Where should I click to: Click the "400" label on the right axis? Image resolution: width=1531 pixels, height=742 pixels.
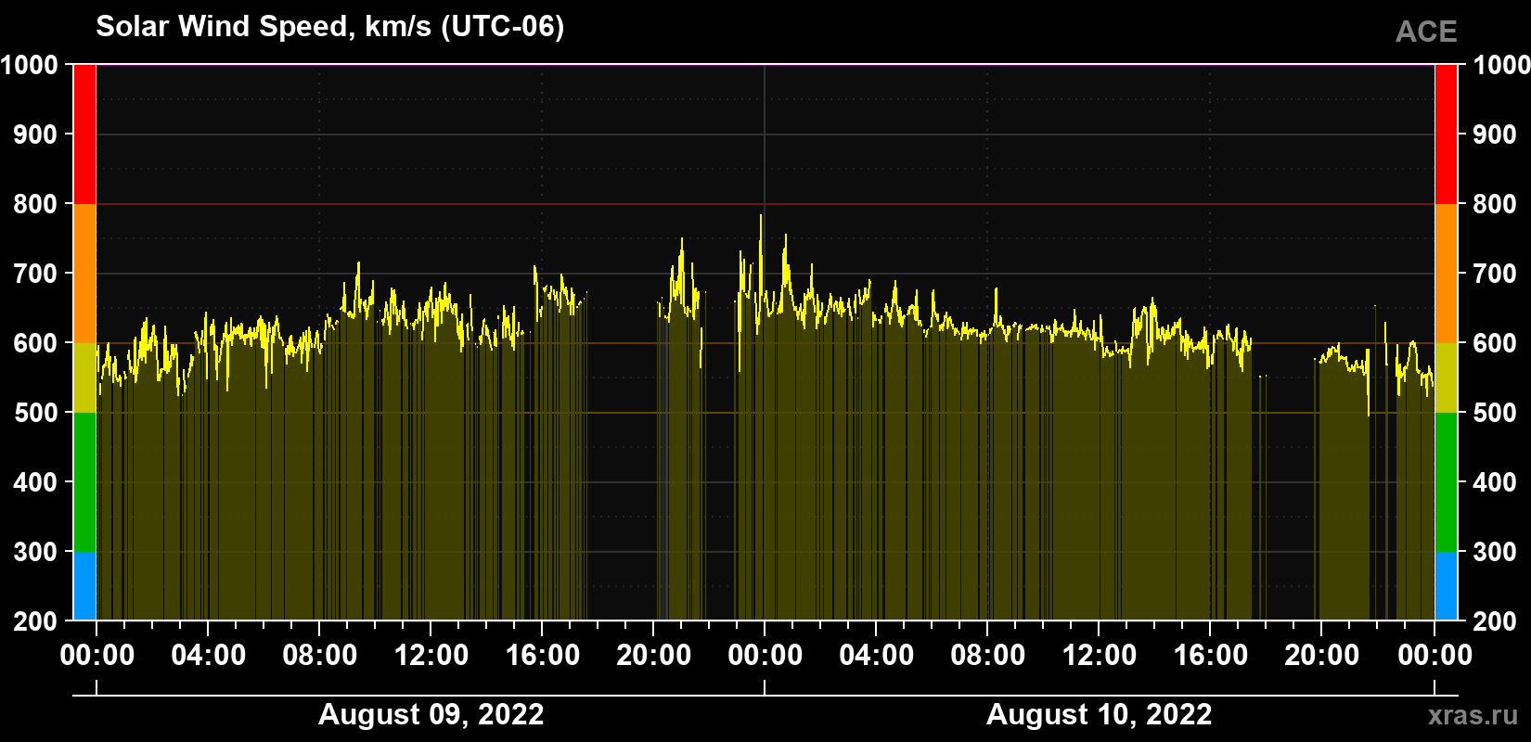pyautogui.click(x=1495, y=482)
